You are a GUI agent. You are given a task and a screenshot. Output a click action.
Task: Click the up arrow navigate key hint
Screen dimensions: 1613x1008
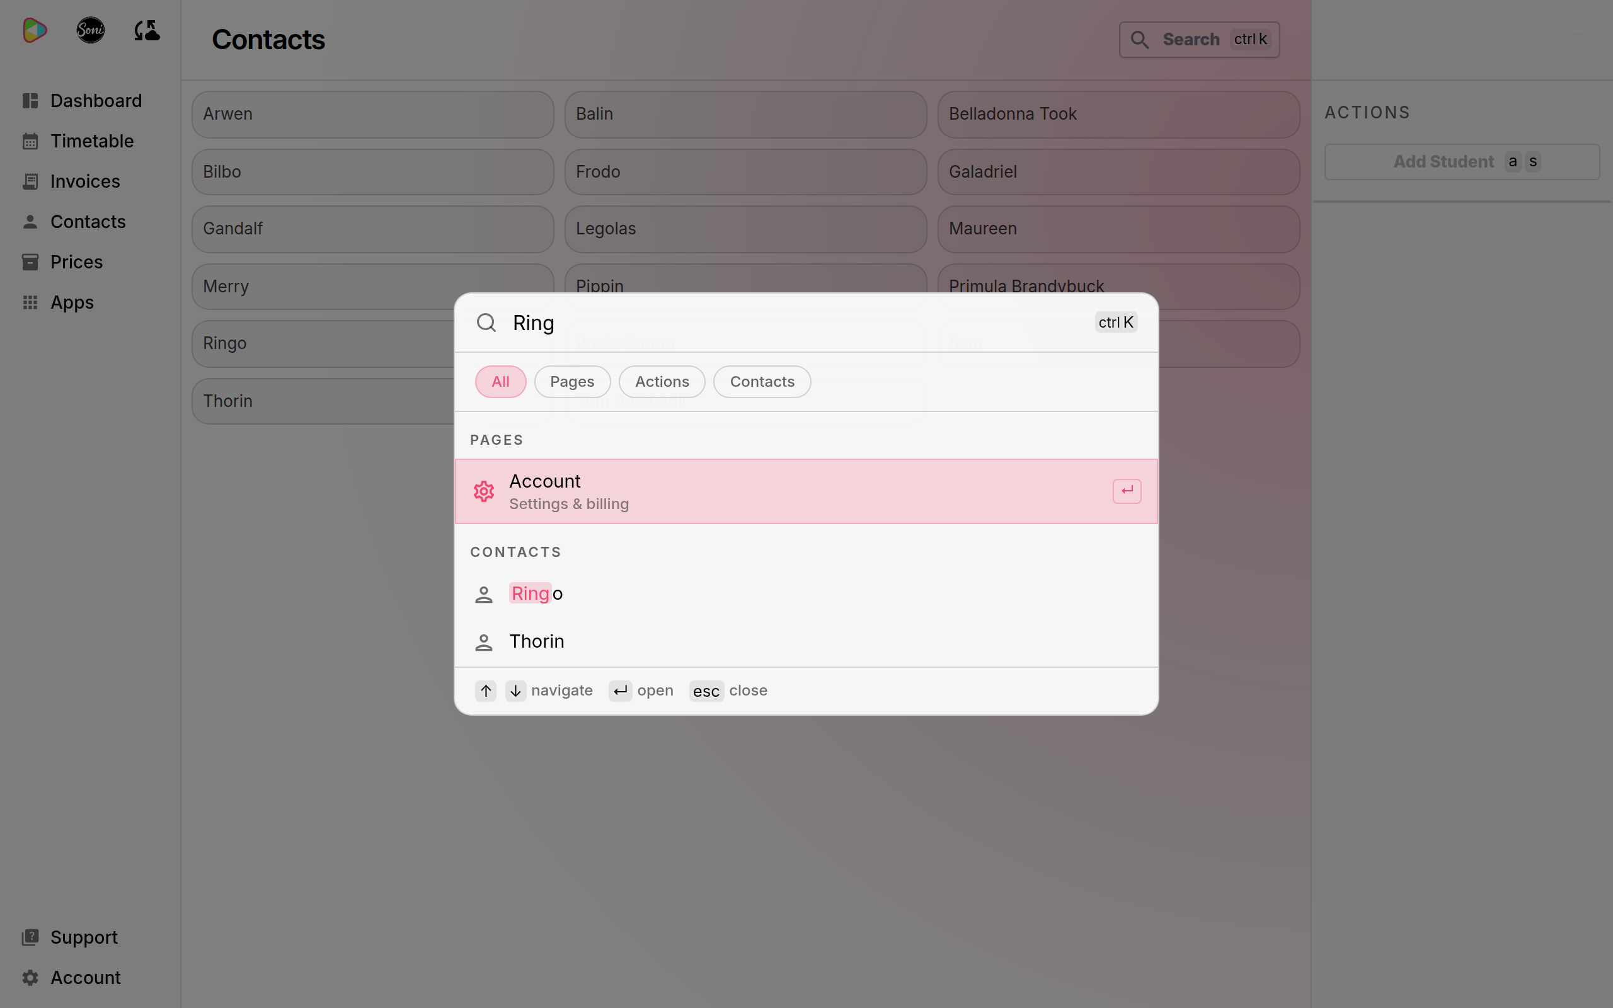(486, 690)
